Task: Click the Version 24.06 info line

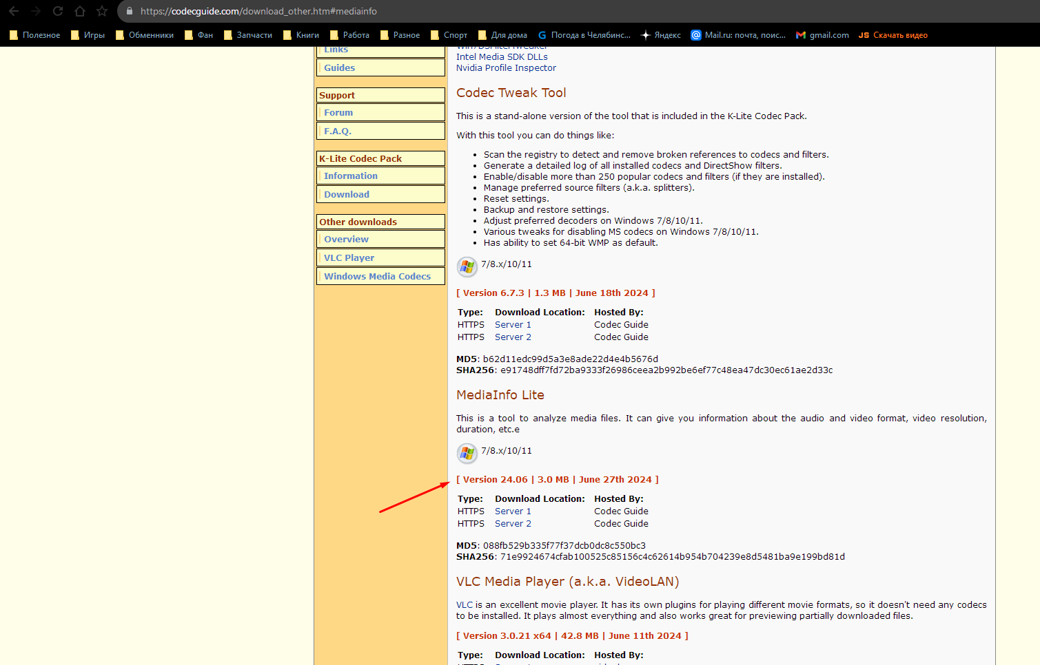Action: coord(558,479)
